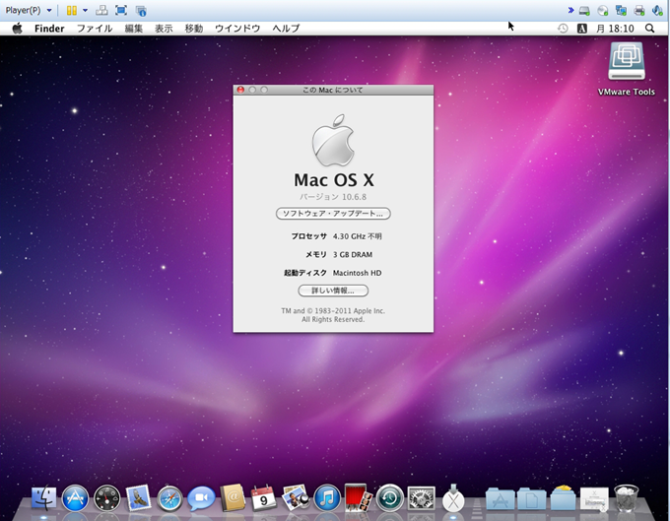Open iCal calendar in the Dock
Viewport: 670px width, 521px height.
[264, 498]
